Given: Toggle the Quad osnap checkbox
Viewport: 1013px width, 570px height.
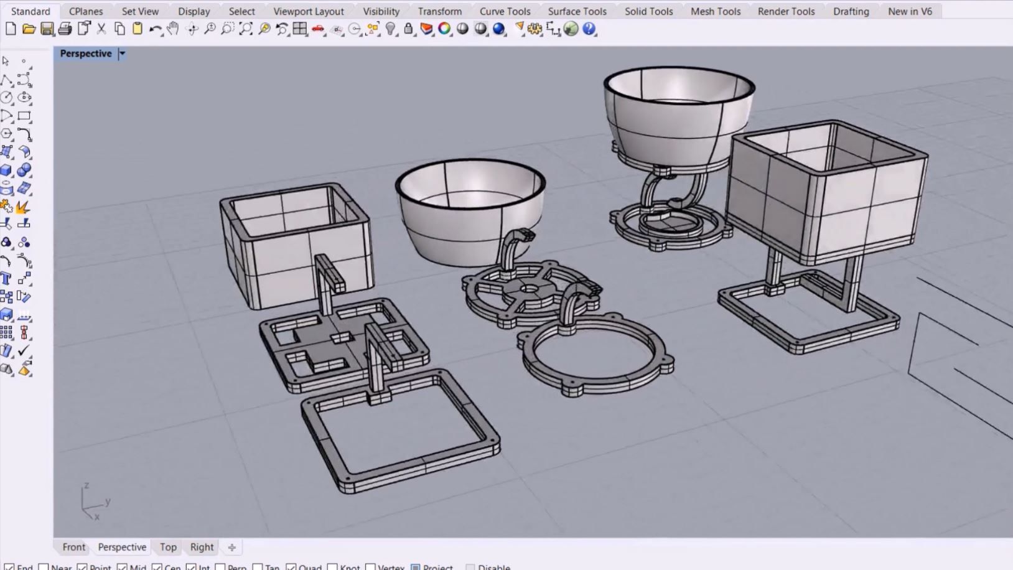Looking at the screenshot, I should 291,567.
